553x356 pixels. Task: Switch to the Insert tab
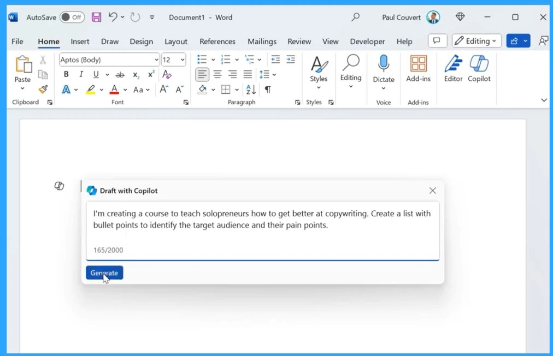pos(80,41)
